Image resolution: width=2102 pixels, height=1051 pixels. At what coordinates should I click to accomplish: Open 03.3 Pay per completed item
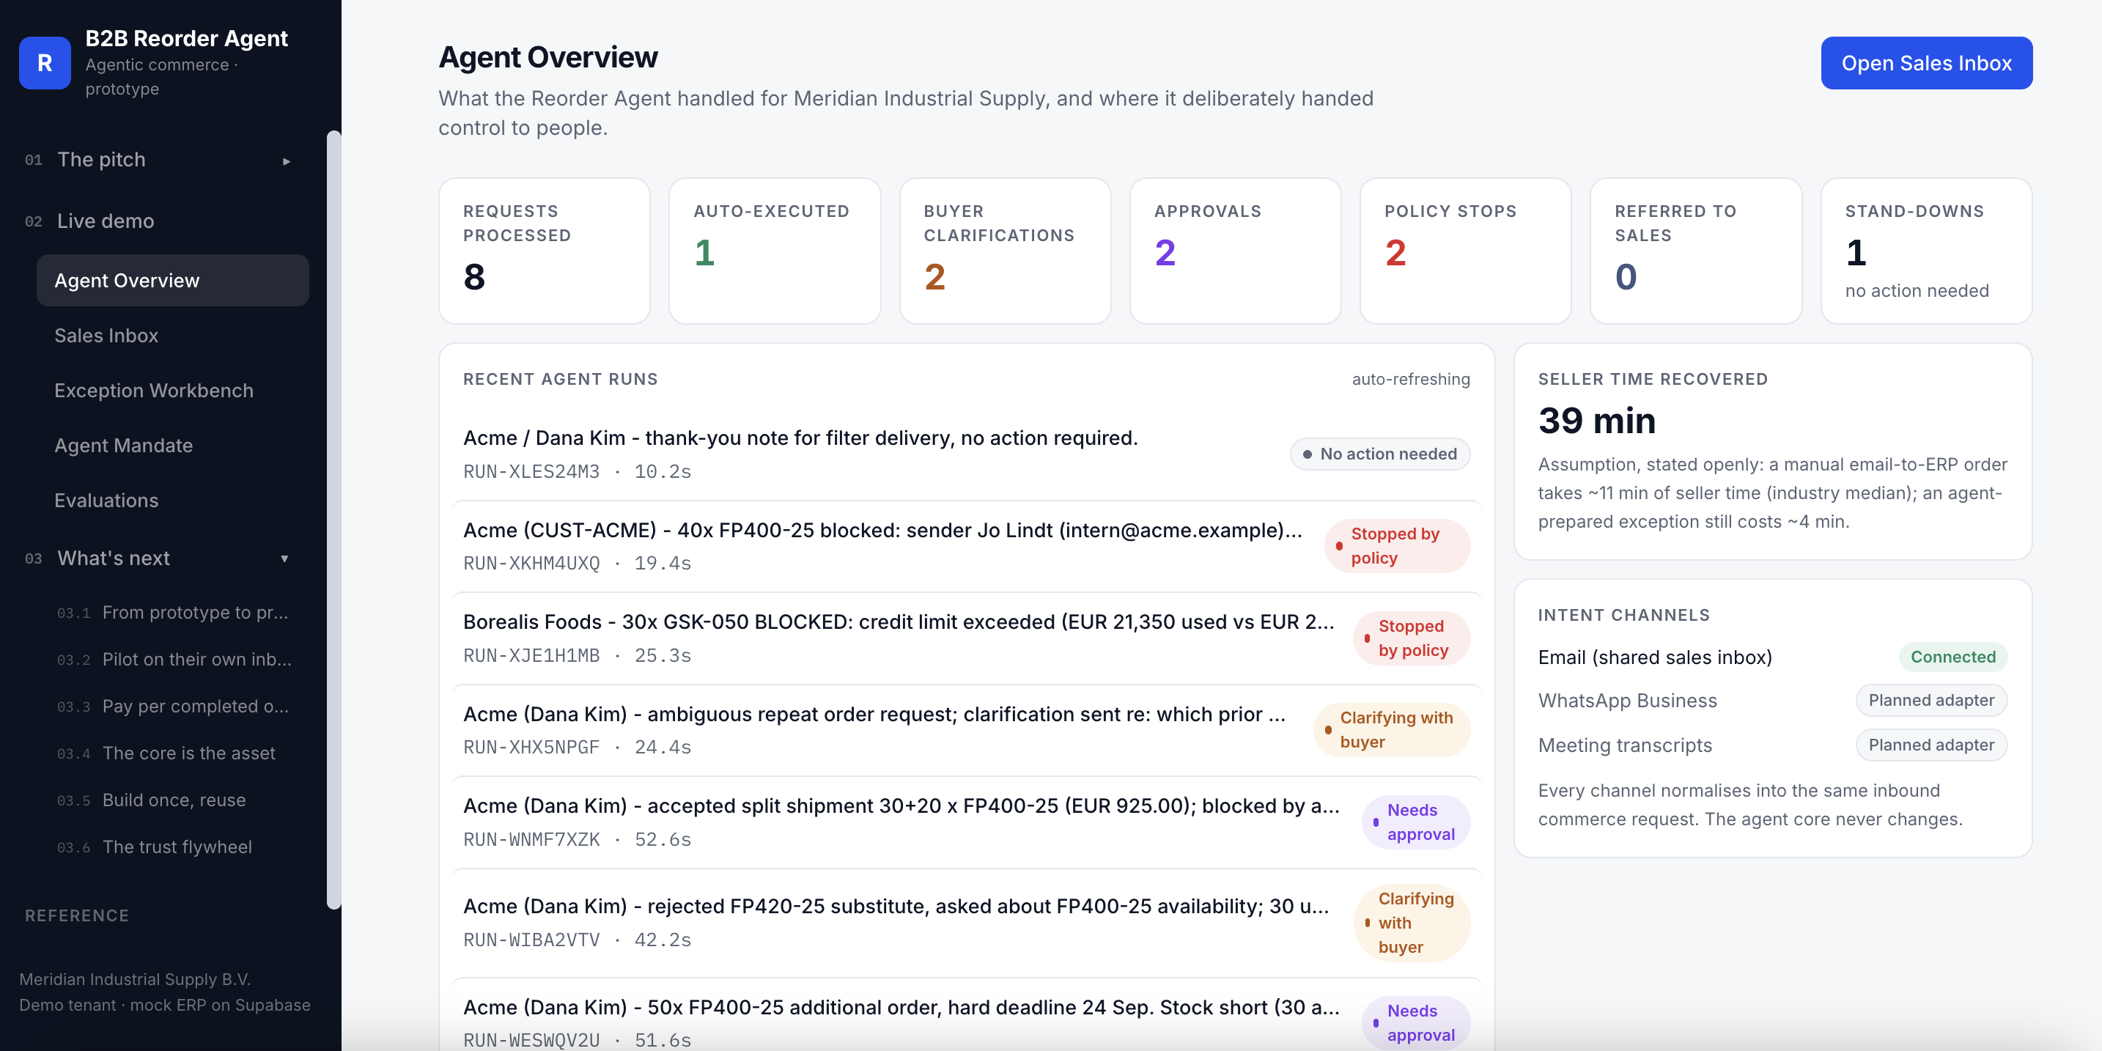coord(172,706)
